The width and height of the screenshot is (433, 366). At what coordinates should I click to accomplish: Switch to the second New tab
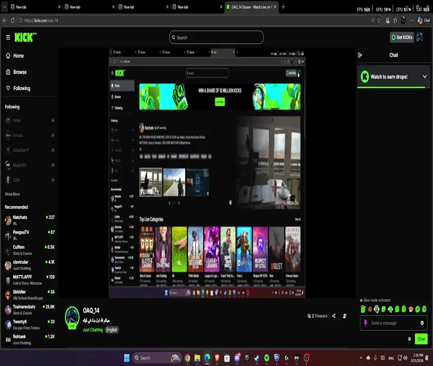(x=88, y=7)
